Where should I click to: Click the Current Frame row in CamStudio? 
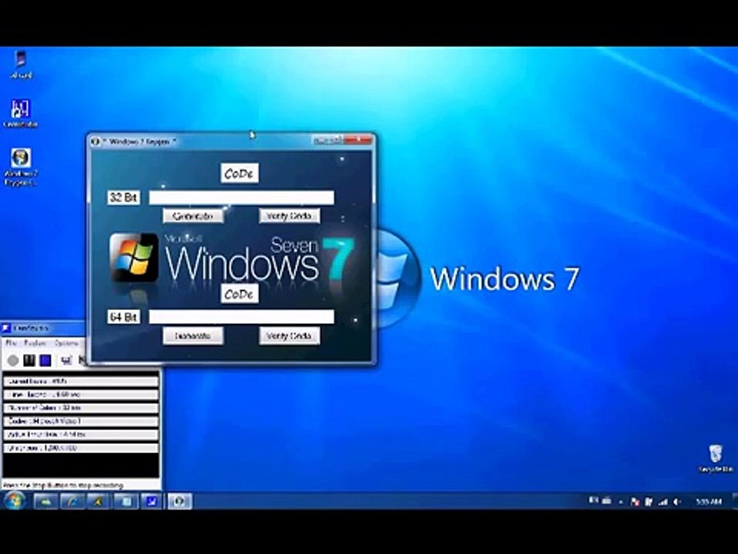tap(81, 381)
